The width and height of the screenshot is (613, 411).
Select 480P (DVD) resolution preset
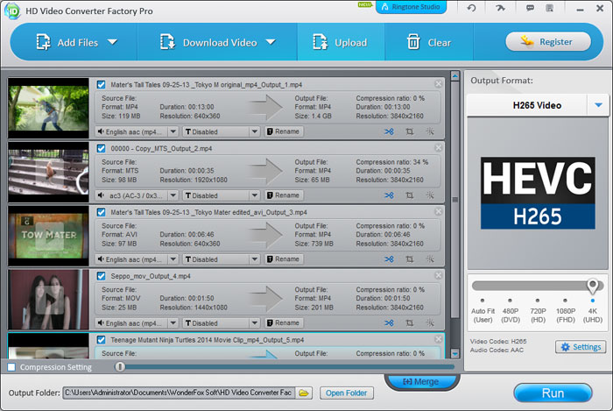click(511, 311)
